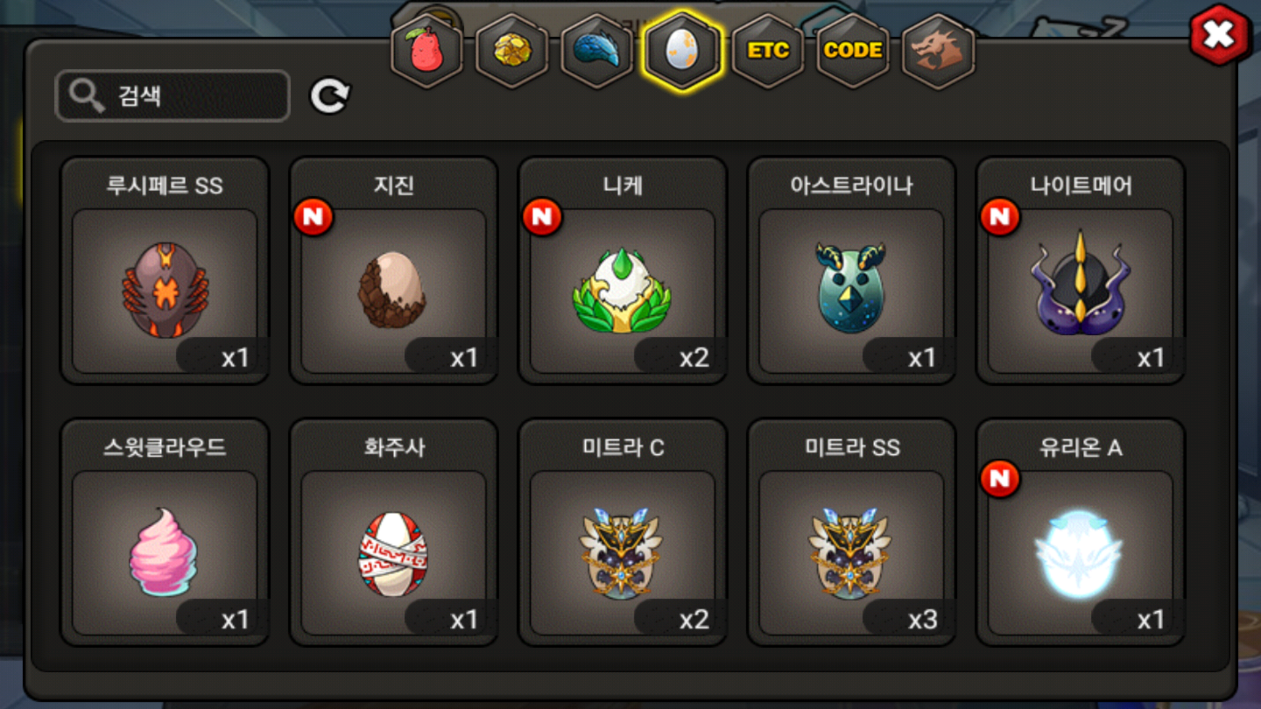Select the 미트라 C egg
Viewport: 1261px width, 709px height.
pos(623,532)
